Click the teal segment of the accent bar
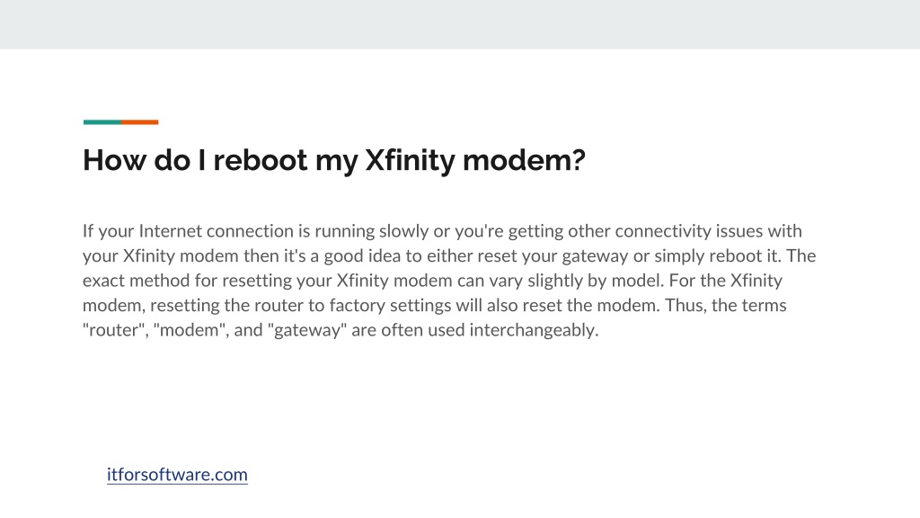The height and width of the screenshot is (518, 920). tap(102, 122)
